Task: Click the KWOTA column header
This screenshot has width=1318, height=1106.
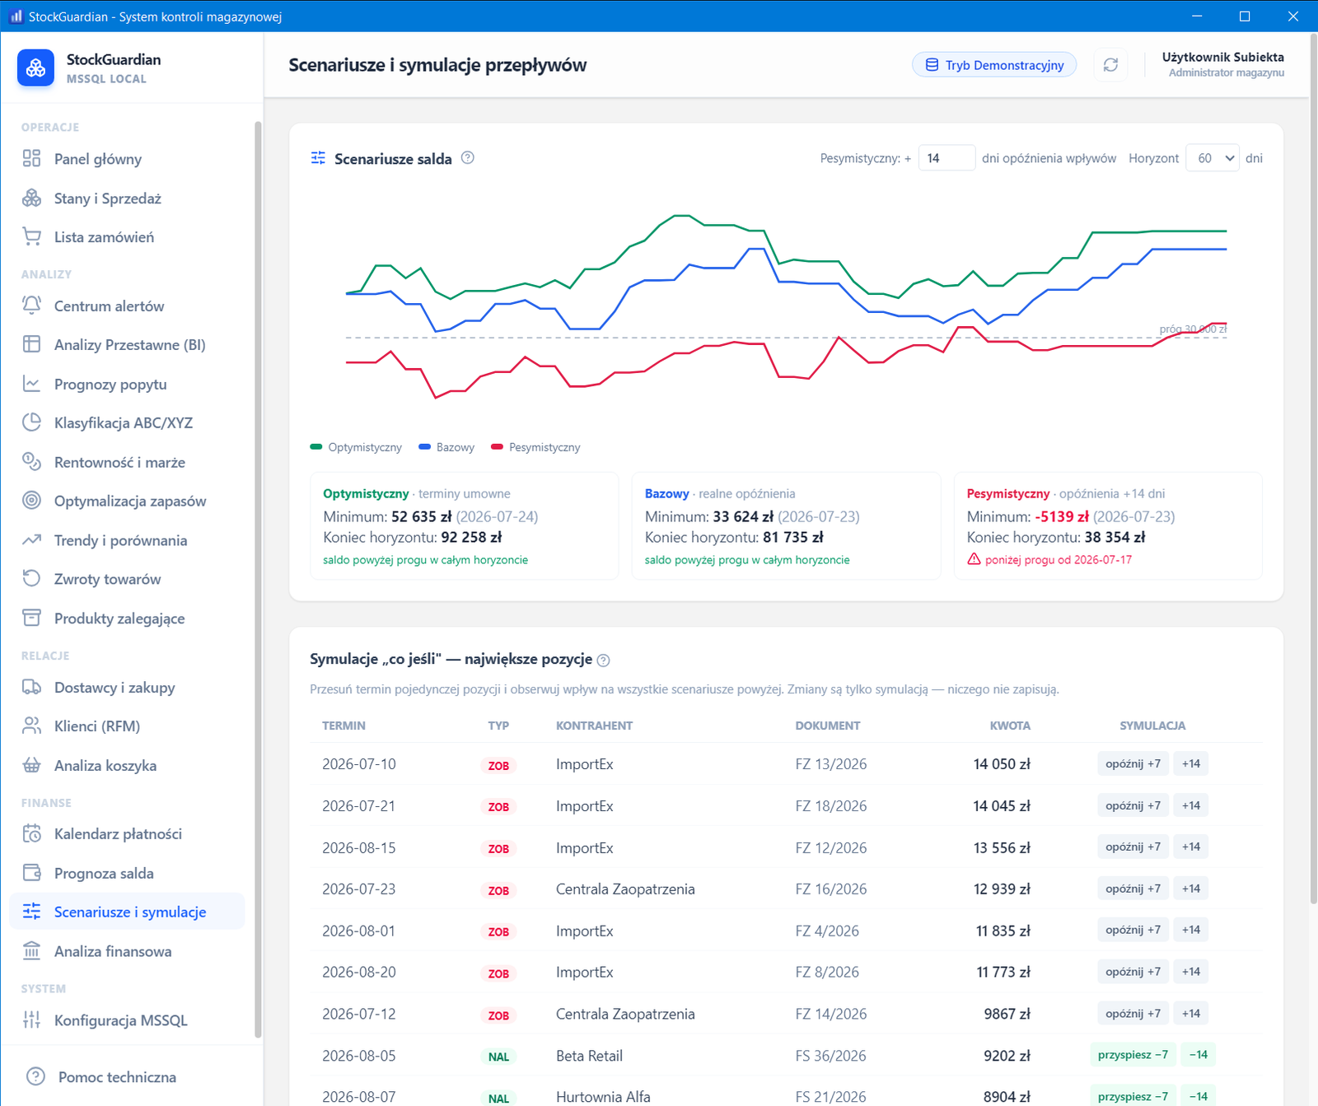Action: 1010,726
